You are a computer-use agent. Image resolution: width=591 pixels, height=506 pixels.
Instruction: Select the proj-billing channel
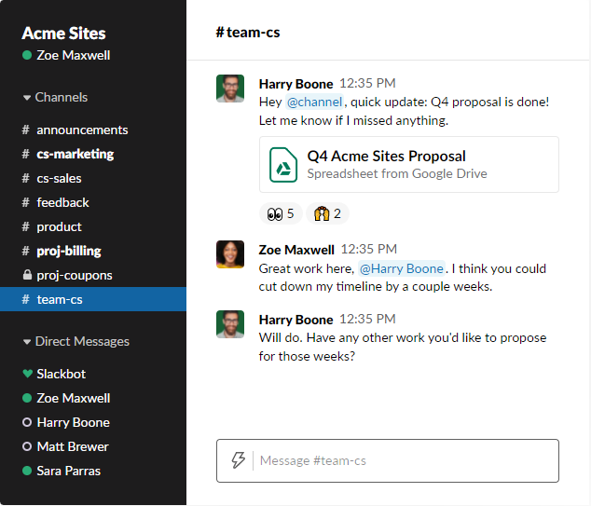pyautogui.click(x=93, y=251)
